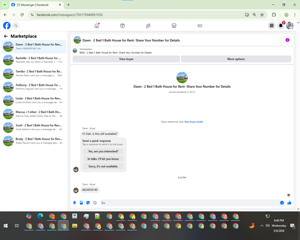This screenshot has width=300, height=240.
Task: Click the listing thumbnail in chat header
Action: tap(77, 40)
